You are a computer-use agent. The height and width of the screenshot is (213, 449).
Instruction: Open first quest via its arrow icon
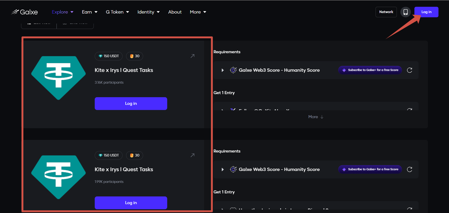193,56
